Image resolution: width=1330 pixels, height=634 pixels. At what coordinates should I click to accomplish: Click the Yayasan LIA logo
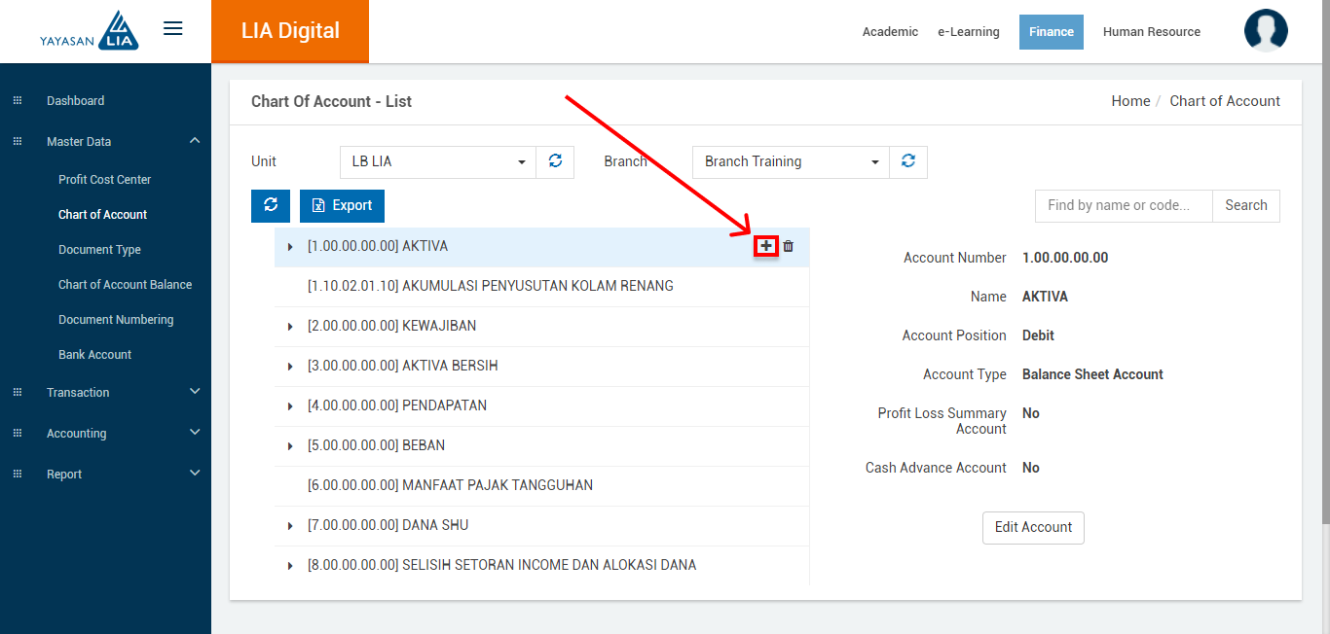(x=90, y=31)
